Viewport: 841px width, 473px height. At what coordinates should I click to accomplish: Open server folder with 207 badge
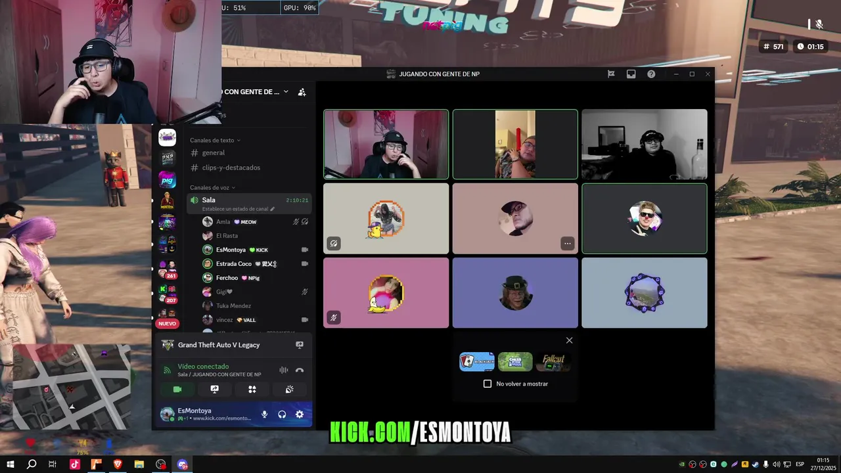pos(168,293)
